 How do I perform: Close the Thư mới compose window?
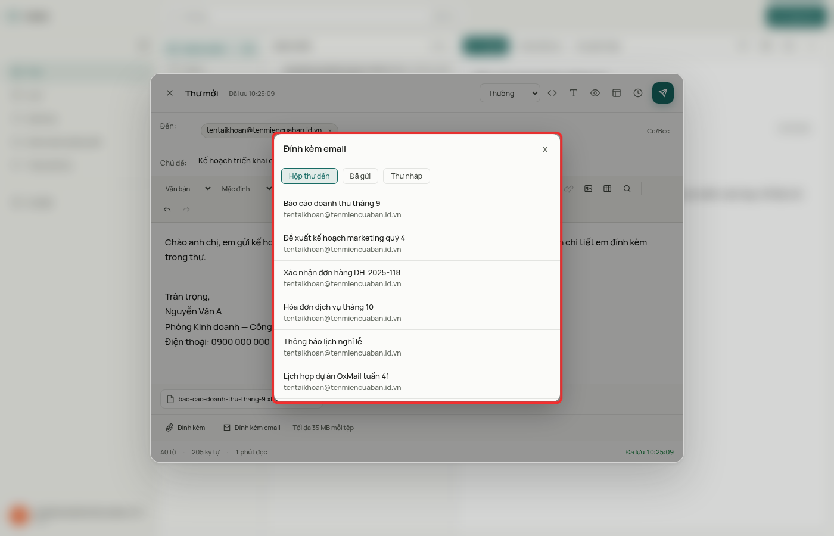pos(170,93)
